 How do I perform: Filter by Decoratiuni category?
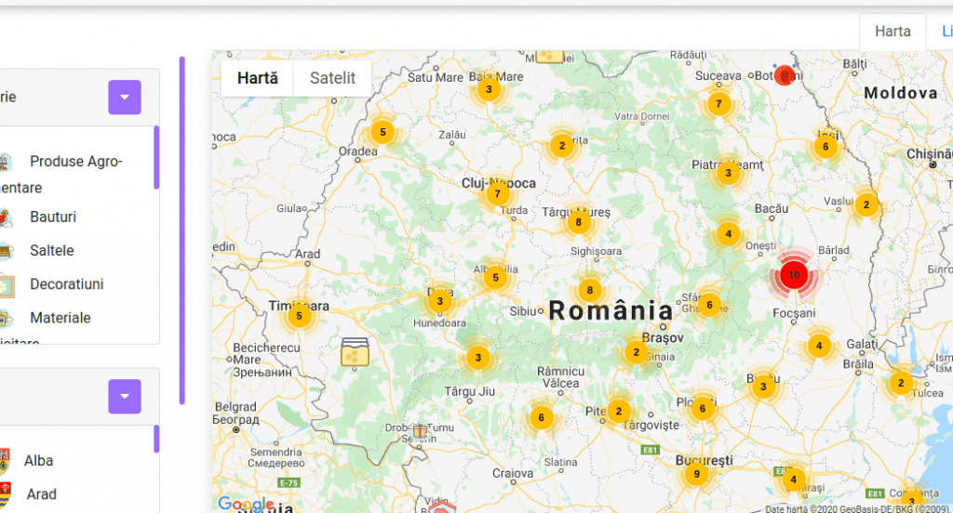66,284
